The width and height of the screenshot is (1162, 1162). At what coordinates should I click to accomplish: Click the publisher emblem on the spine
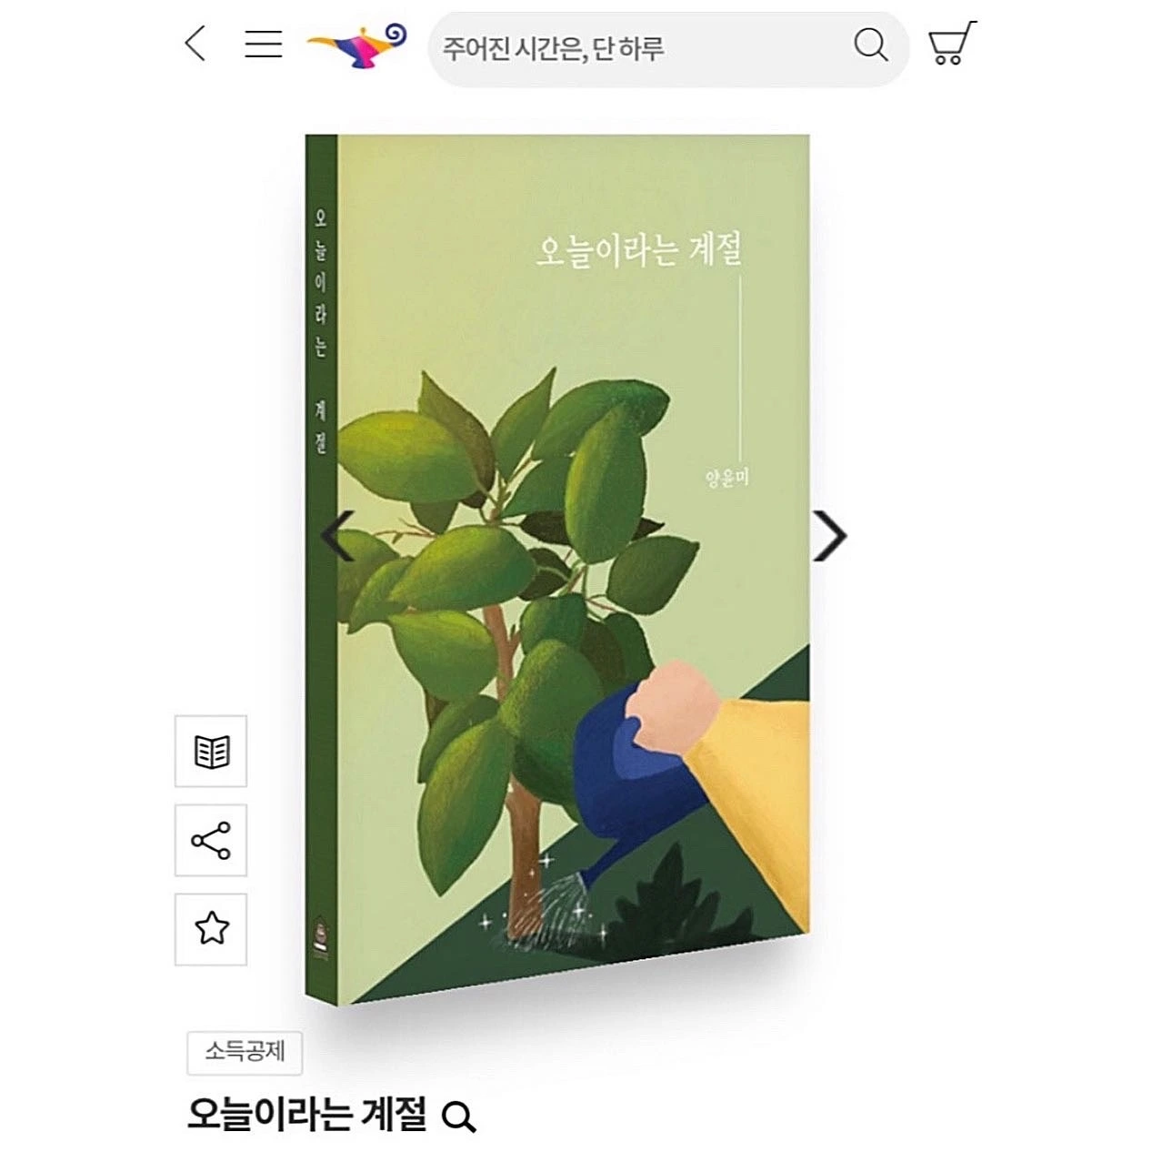tap(319, 936)
